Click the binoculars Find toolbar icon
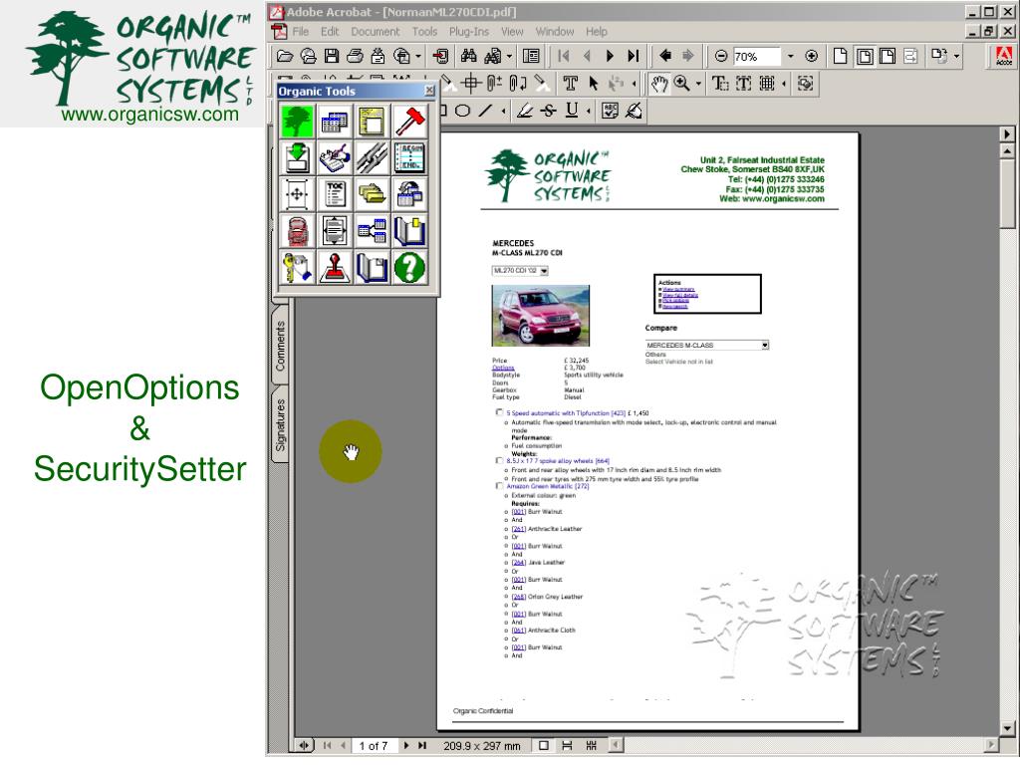This screenshot has height=765, width=1020. (x=468, y=57)
